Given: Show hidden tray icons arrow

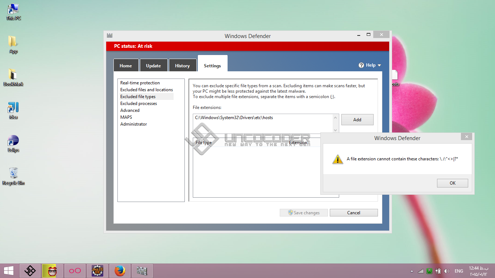Looking at the screenshot, I should pyautogui.click(x=412, y=271).
